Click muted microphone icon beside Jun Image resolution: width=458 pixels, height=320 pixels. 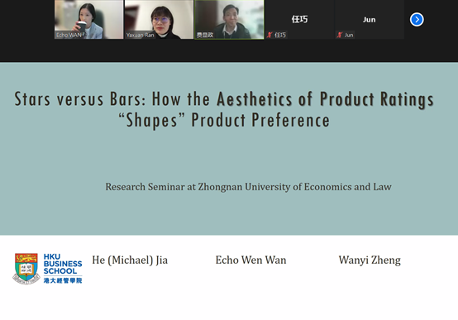coord(339,35)
